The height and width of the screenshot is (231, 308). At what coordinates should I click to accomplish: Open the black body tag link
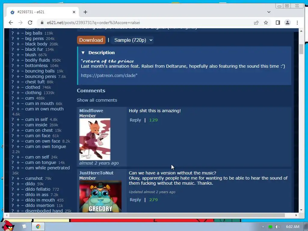point(36,44)
